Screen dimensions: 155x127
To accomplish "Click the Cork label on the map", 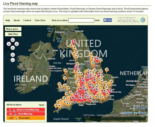I will click(34, 87).
